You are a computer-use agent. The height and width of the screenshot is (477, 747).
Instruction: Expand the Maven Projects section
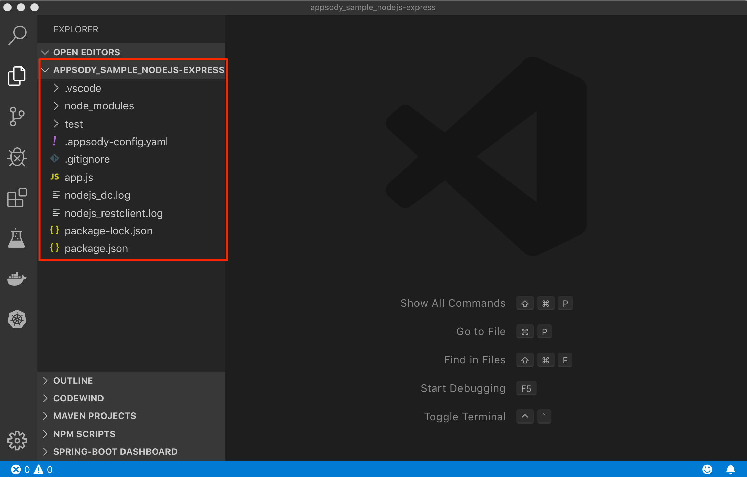[131, 416]
